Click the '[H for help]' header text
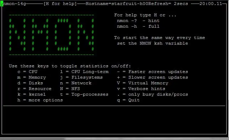The image size is (229, 140). click(60, 4)
